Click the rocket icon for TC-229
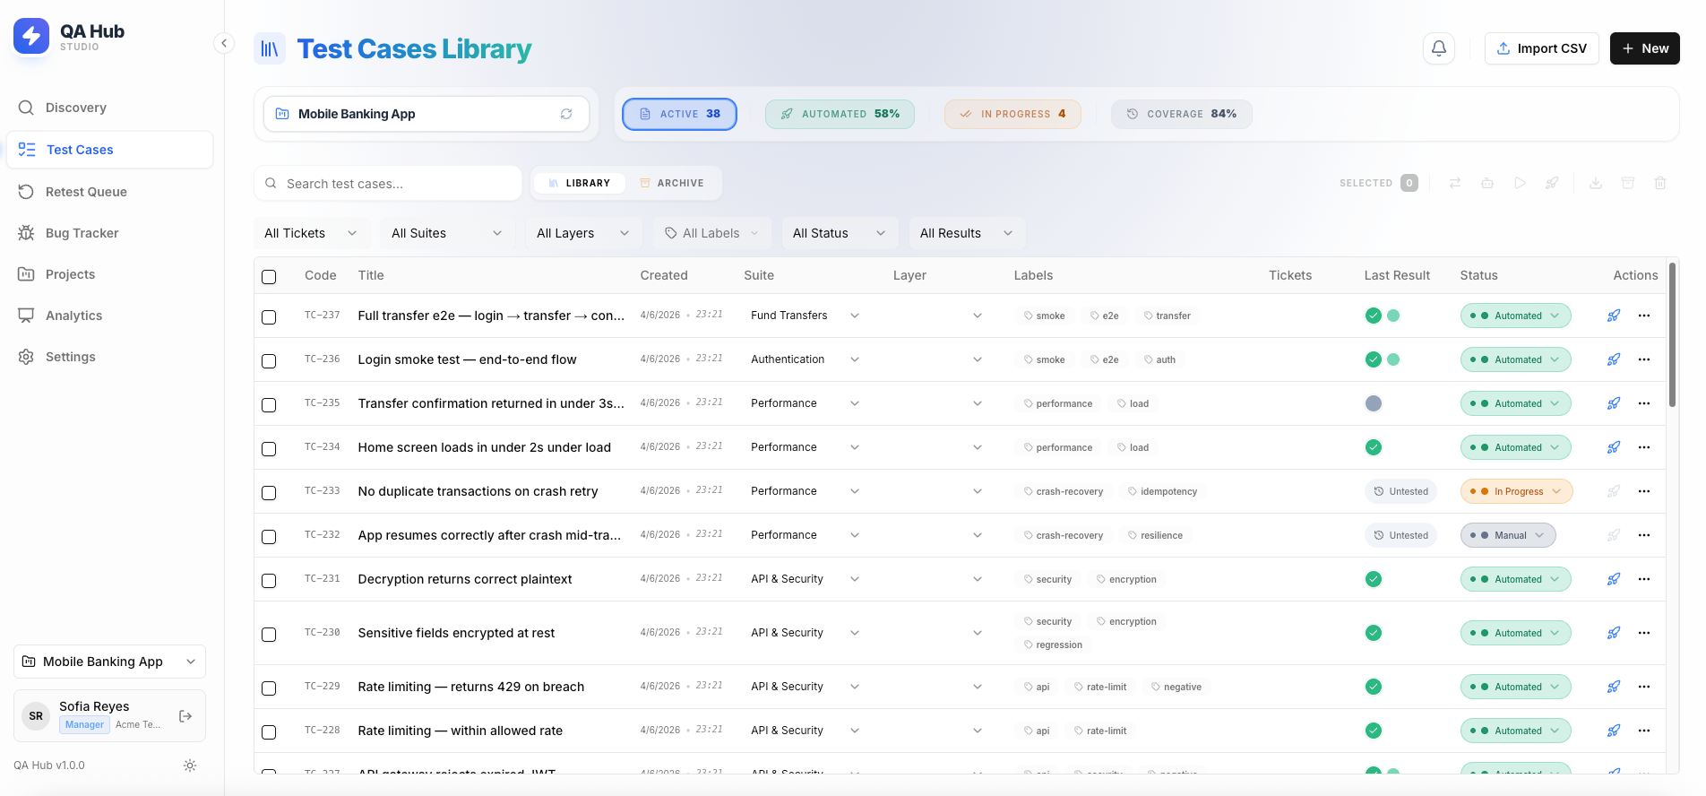1706x796 pixels. point(1614,687)
